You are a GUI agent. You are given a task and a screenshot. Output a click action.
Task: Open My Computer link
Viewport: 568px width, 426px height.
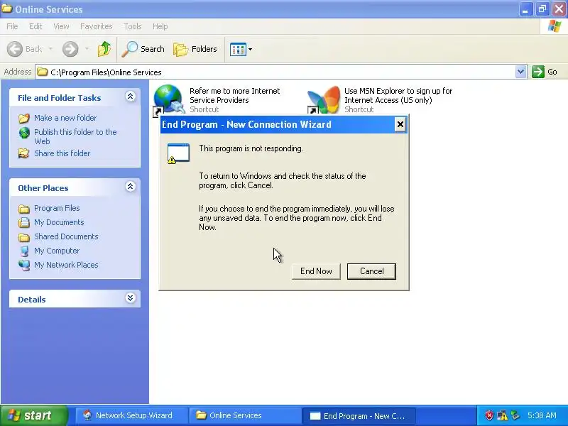(57, 251)
